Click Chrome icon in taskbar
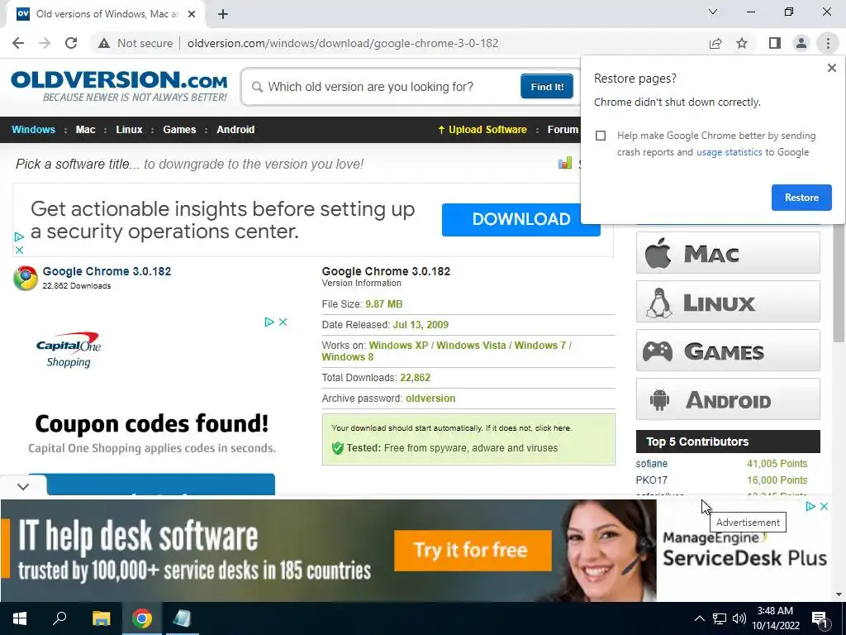The image size is (846, 635). coord(142,618)
